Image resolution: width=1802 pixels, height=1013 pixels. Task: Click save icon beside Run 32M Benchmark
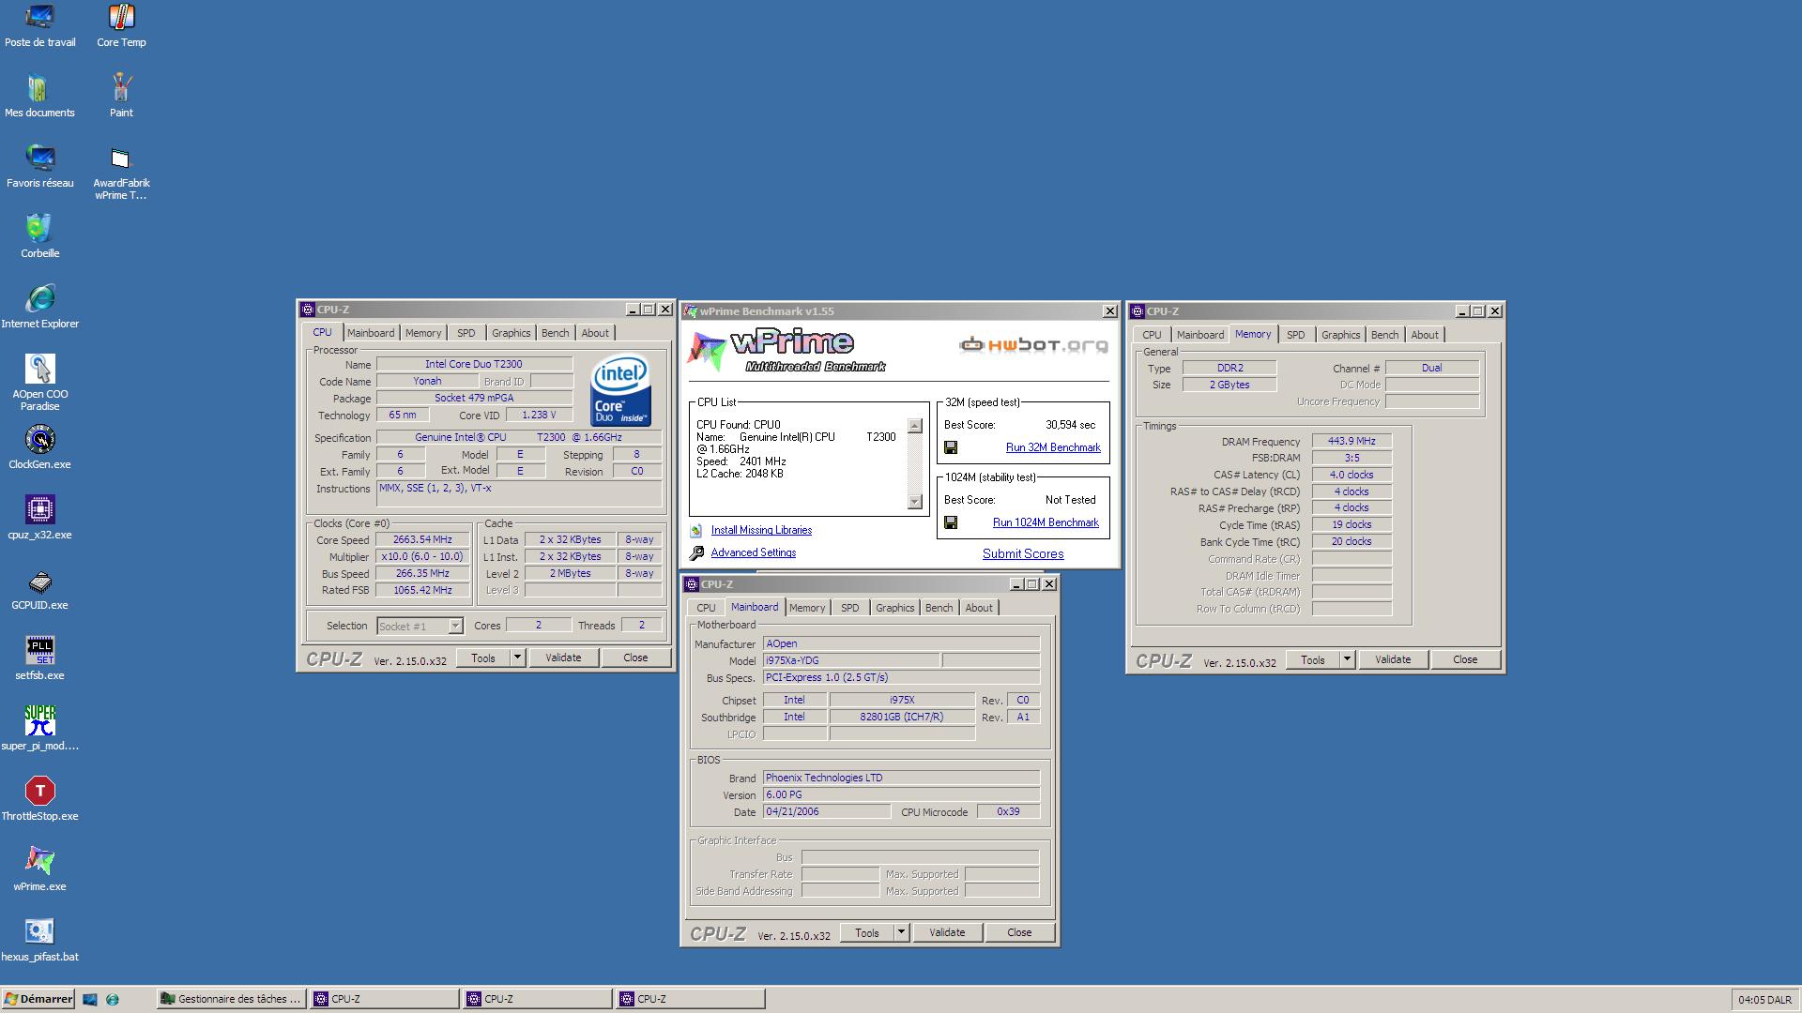tap(951, 448)
